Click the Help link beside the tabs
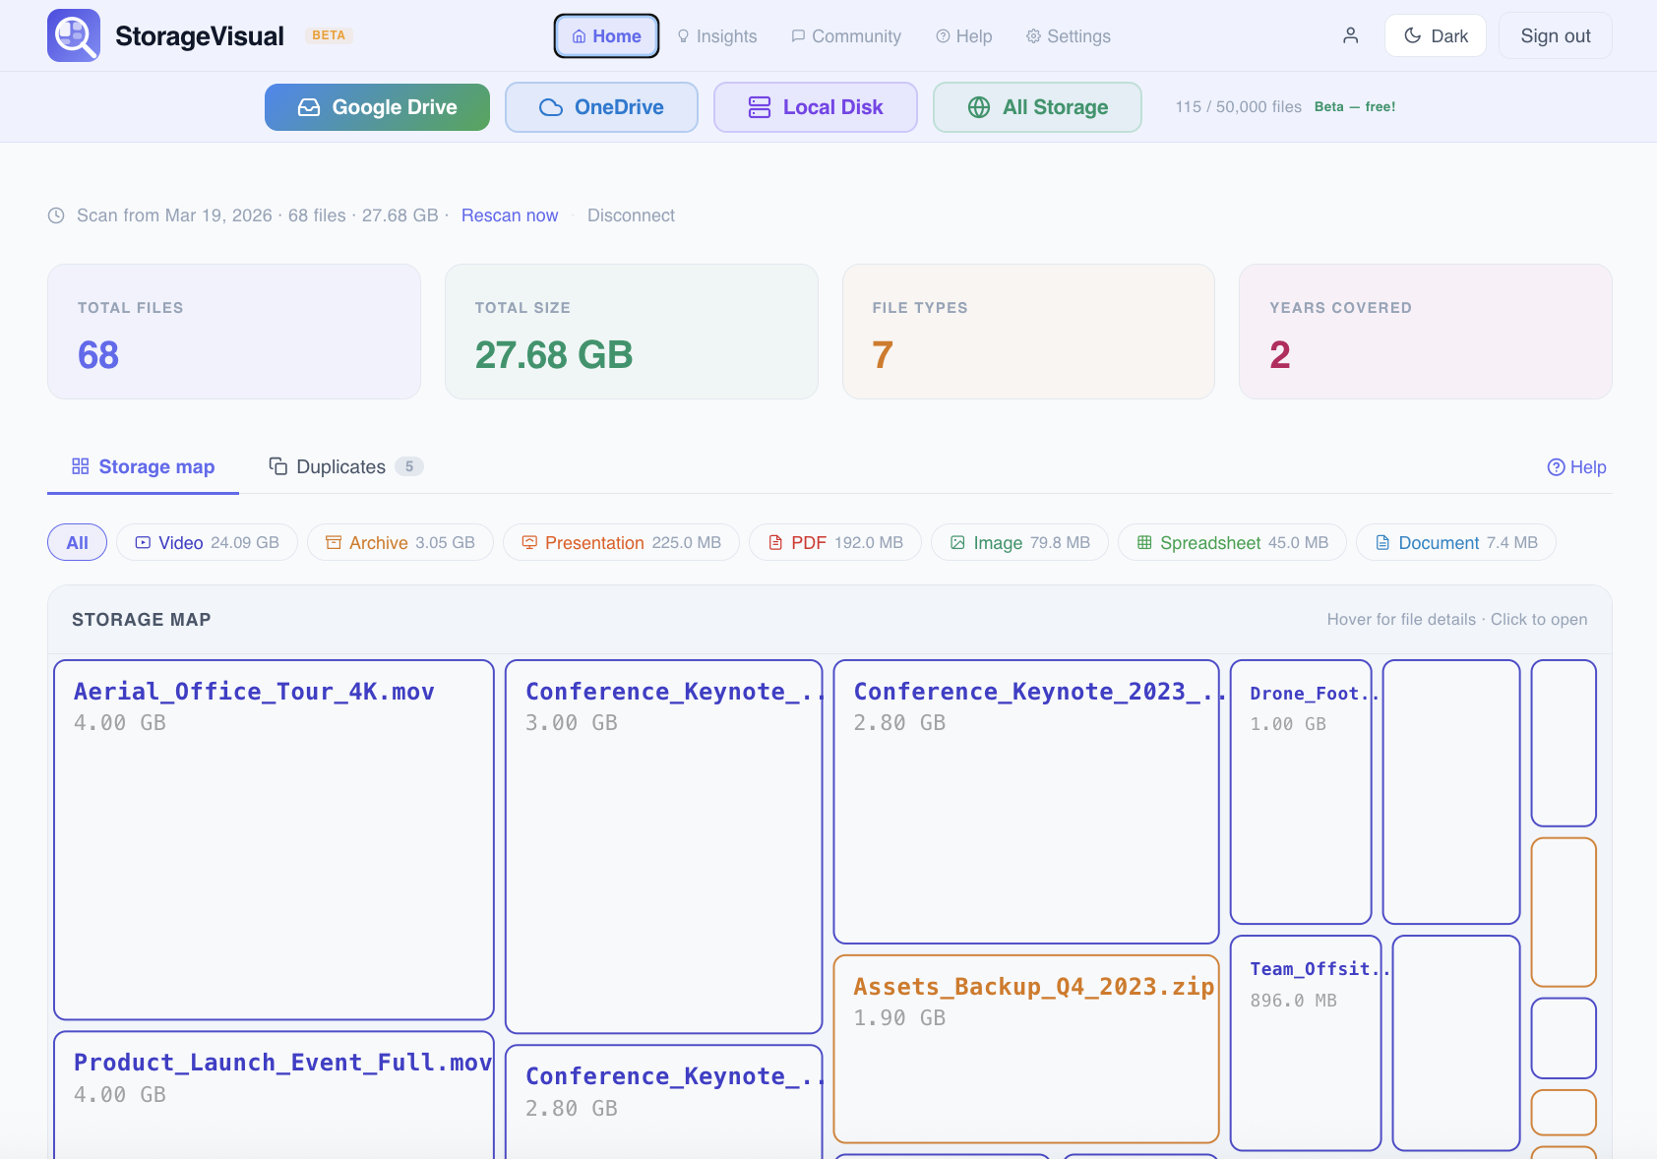The image size is (1657, 1159). click(x=1576, y=467)
